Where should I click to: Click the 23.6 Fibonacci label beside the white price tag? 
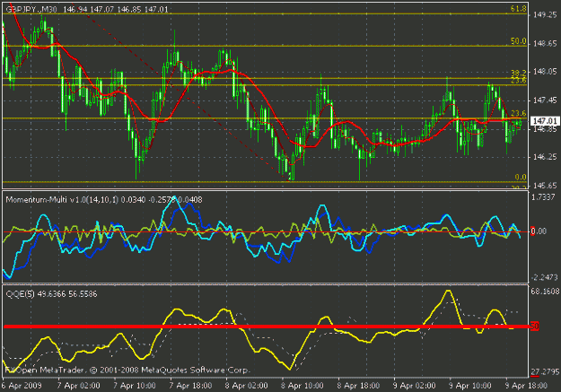pos(519,113)
